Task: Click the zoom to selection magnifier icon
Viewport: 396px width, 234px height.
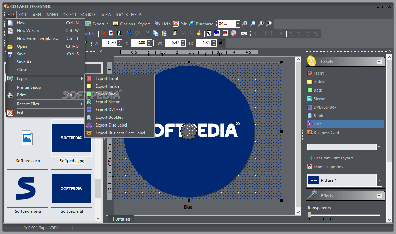Action: coord(269,24)
